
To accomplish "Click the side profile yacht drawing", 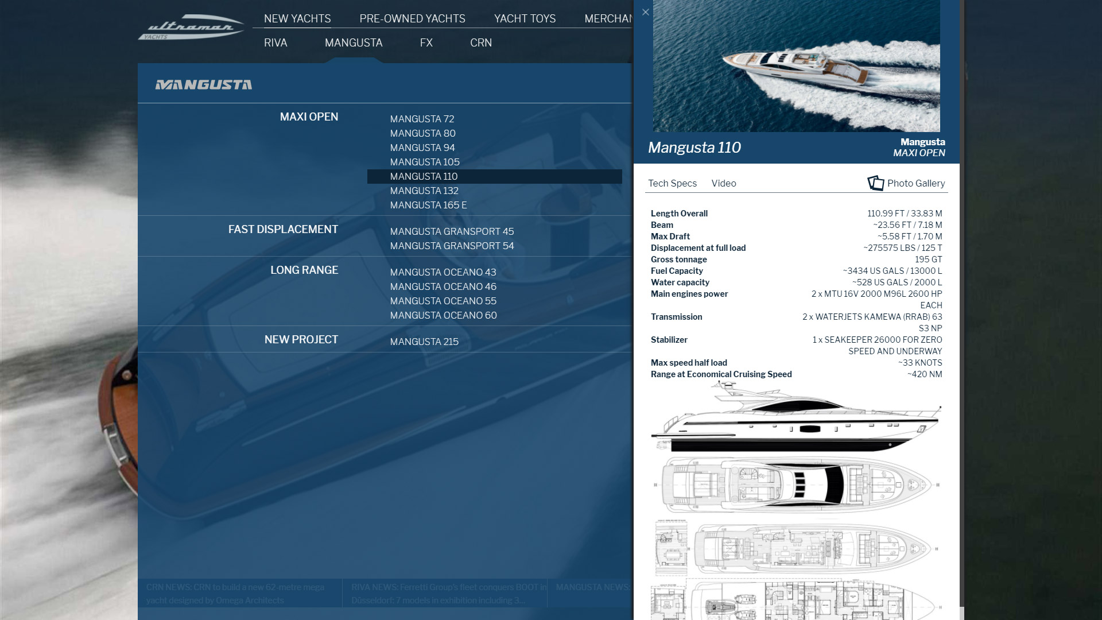I will tap(796, 417).
